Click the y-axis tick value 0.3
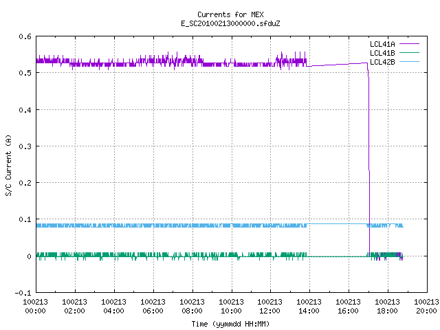Viewport: 440px width, 330px height. point(25,146)
